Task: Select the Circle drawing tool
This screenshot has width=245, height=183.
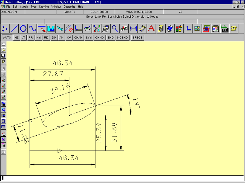Action: [x=23, y=28]
